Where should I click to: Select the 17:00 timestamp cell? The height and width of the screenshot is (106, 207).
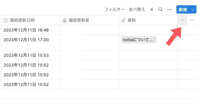(x=30, y=43)
